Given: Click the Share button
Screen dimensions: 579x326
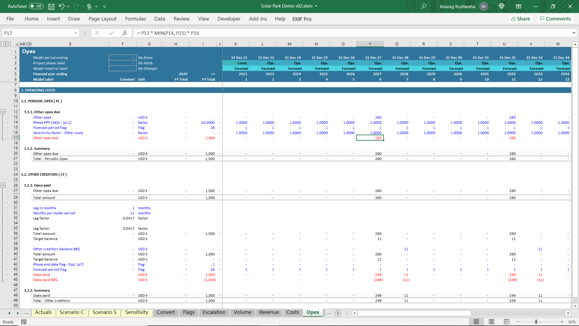Looking at the screenshot, I should 521,19.
